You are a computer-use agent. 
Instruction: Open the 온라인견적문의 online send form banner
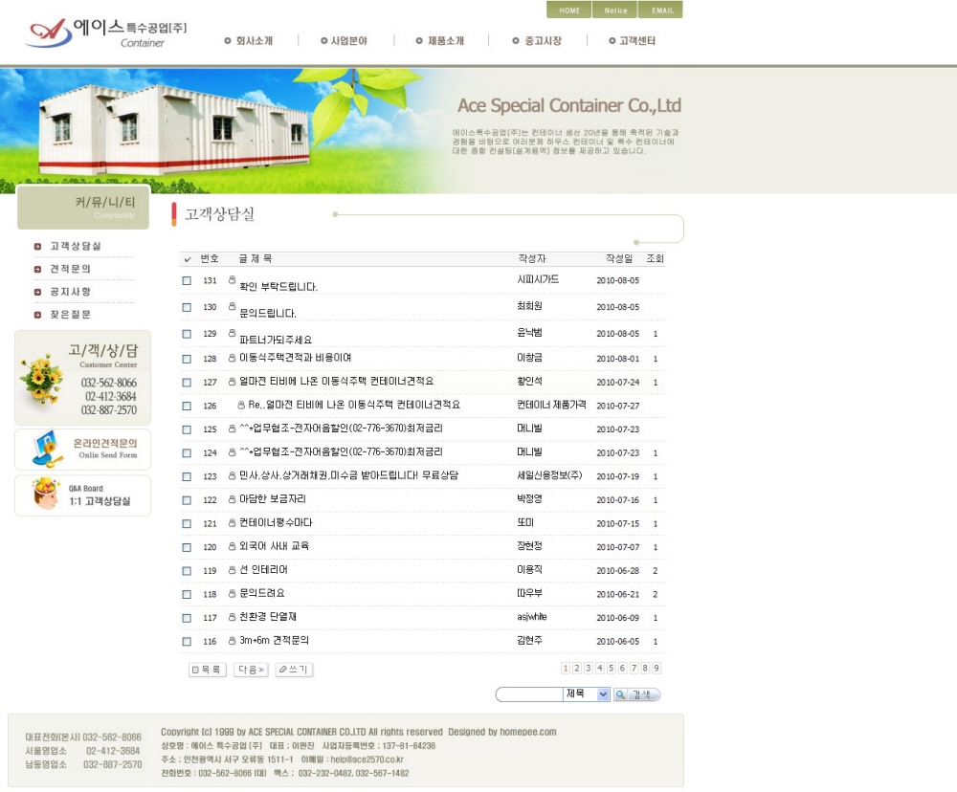[82, 449]
